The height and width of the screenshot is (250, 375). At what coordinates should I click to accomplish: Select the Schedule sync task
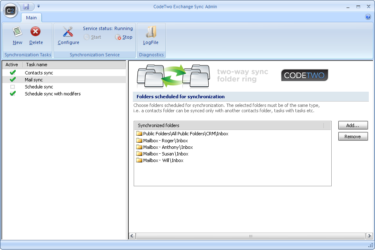[39, 87]
